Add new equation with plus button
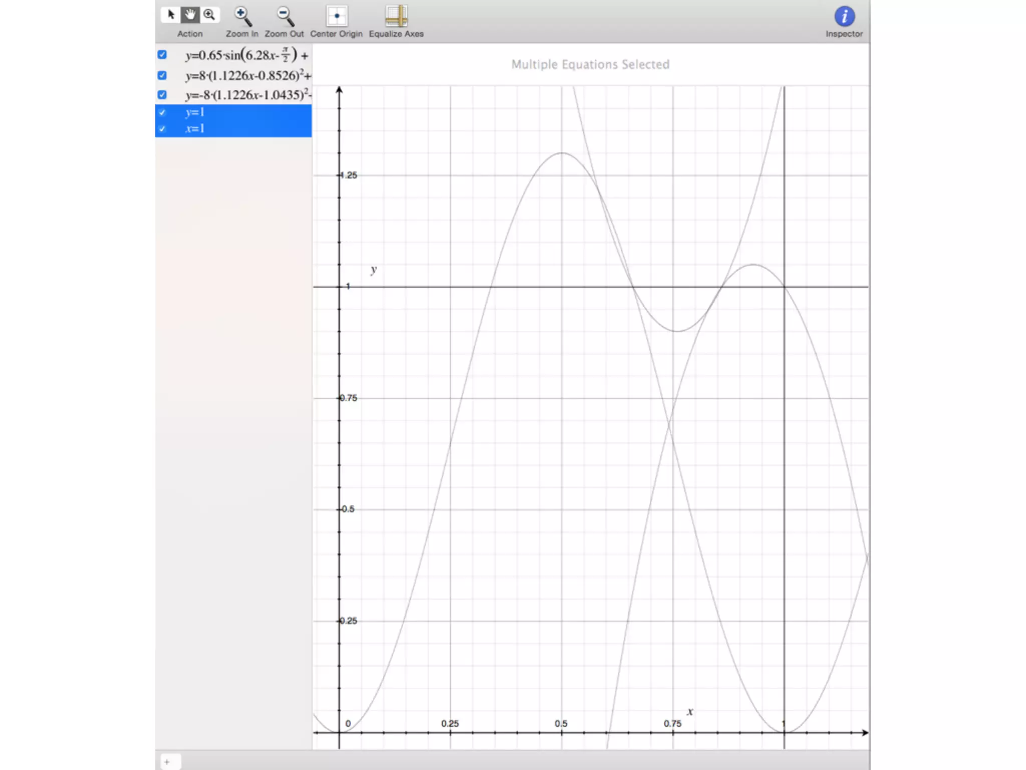This screenshot has width=1026, height=770. (x=167, y=762)
